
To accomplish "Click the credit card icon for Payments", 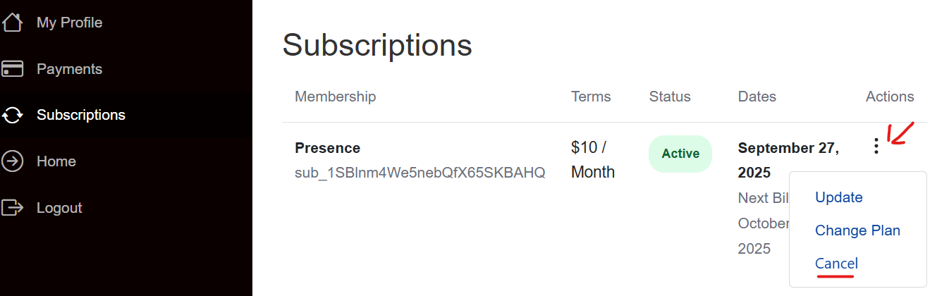I will click(x=12, y=69).
